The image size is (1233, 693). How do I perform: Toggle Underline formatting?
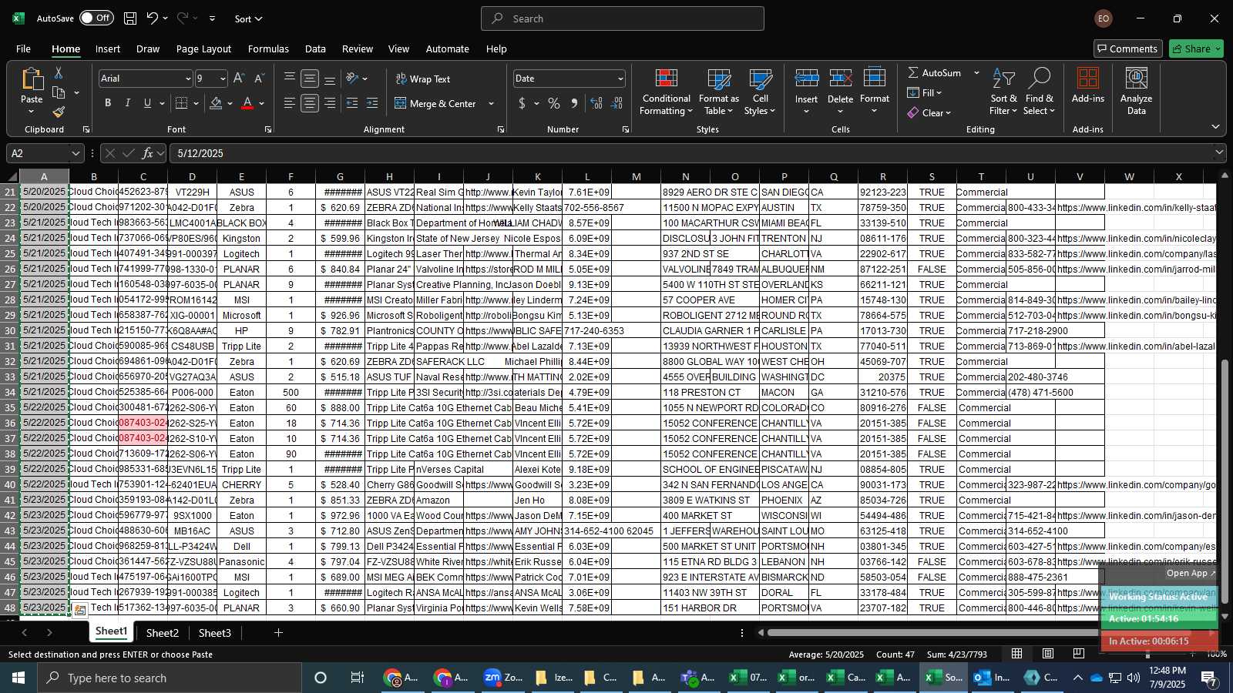tap(147, 103)
